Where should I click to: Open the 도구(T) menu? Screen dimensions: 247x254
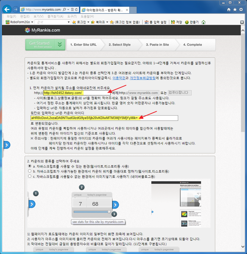(72, 16)
